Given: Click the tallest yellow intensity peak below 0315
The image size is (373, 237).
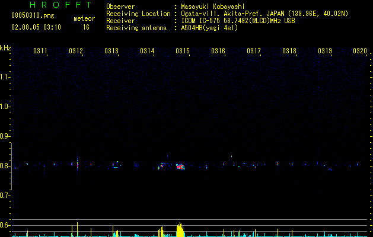Looking at the screenshot, I should tap(180, 230).
